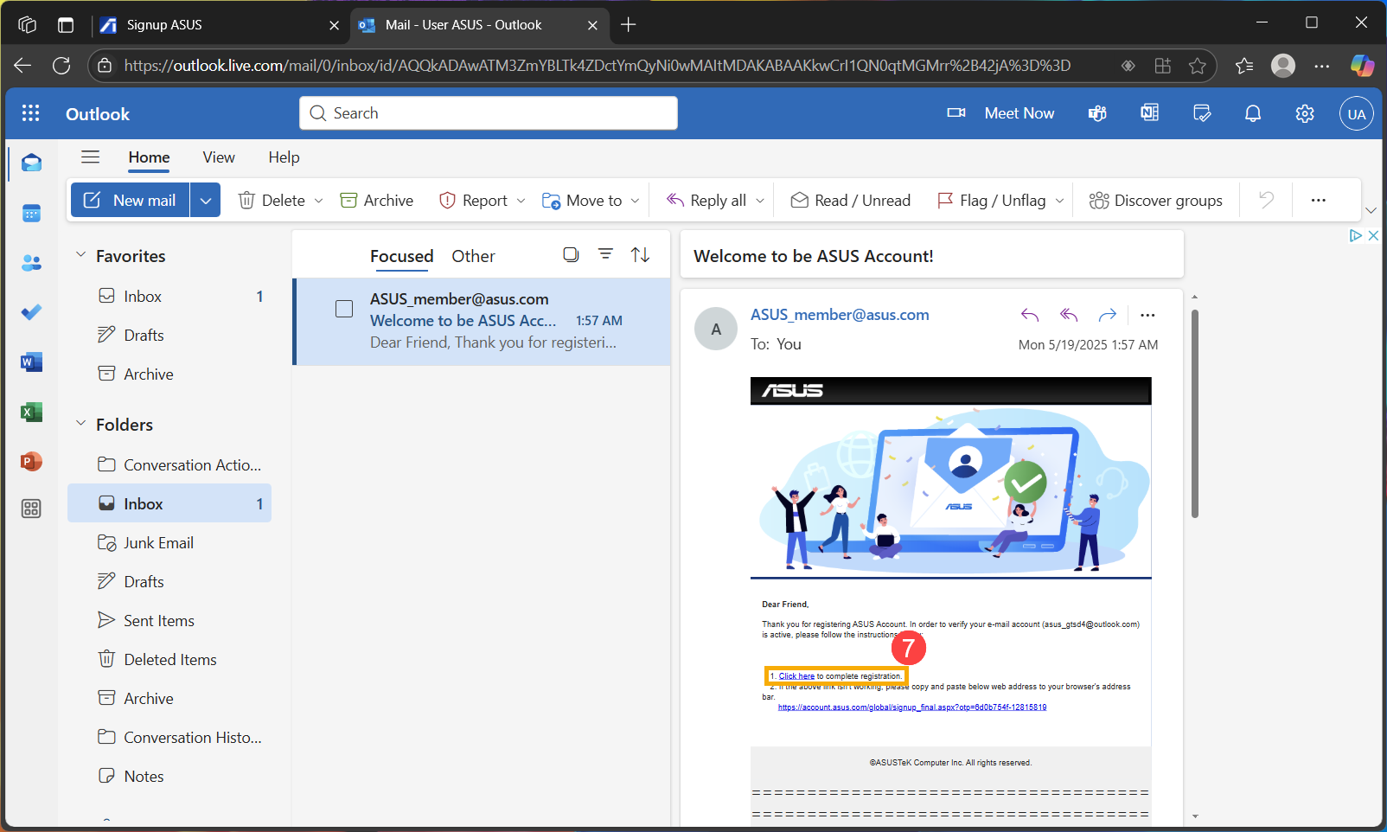Collapse the Folders section
The width and height of the screenshot is (1387, 832).
pyautogui.click(x=81, y=424)
